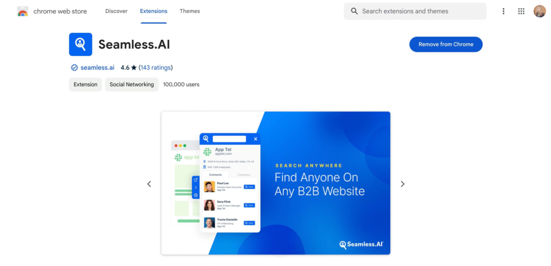This screenshot has height=266, width=551.
Task: Open the 143 ratings link
Action: pyautogui.click(x=156, y=67)
